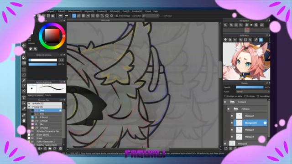
Task: Adjust the brush size slider
Action: tap(43, 60)
